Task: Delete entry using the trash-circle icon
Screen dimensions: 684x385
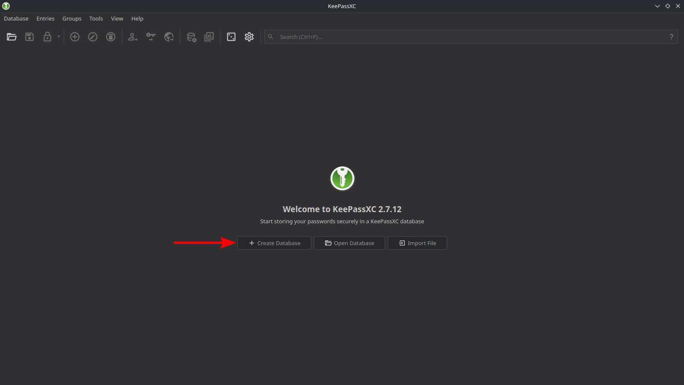Action: point(111,37)
